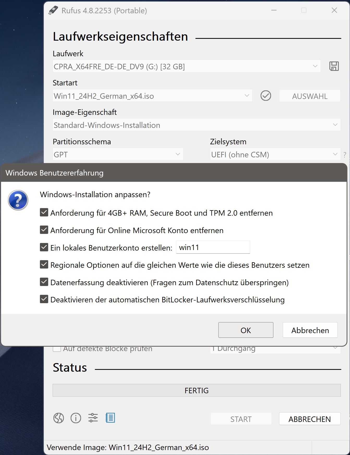Toggle Regionale Optionen checkbox
The image size is (350, 455).
point(44,265)
